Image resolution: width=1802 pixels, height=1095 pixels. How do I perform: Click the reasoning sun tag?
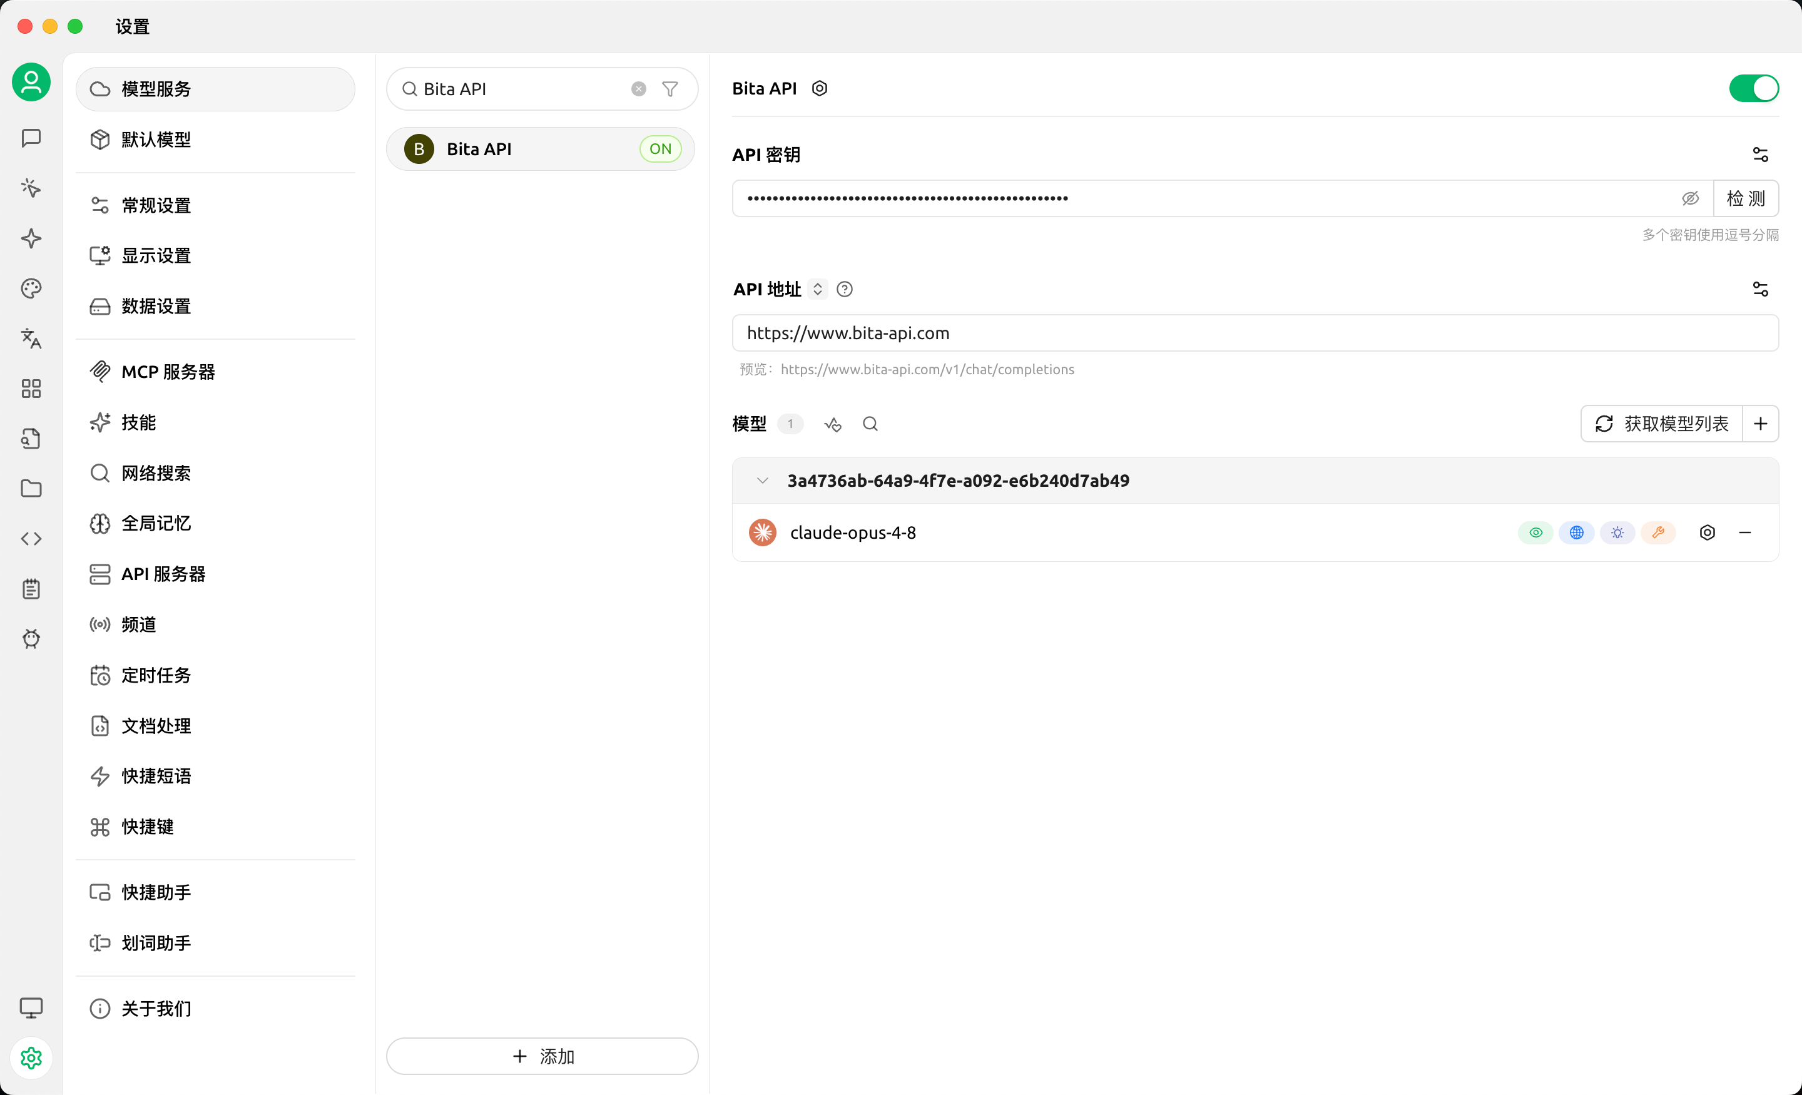(x=1617, y=532)
